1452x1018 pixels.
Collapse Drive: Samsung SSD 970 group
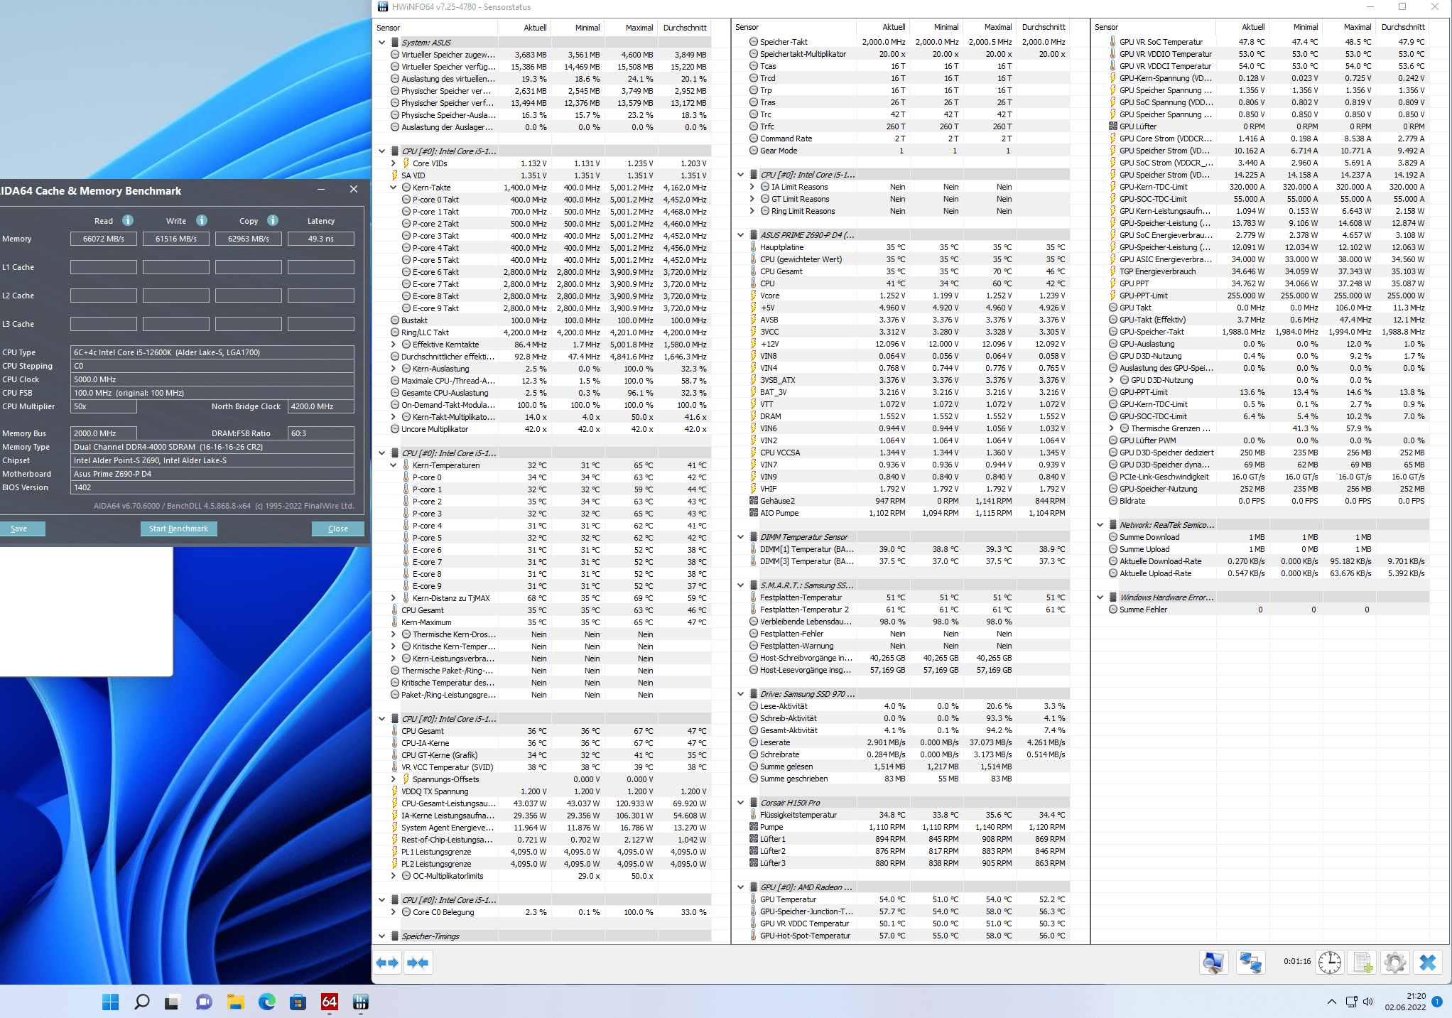click(x=741, y=694)
